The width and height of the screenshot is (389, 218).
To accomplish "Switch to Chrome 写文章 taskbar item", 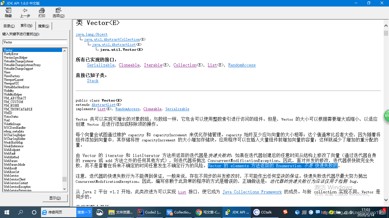I will [207, 212].
